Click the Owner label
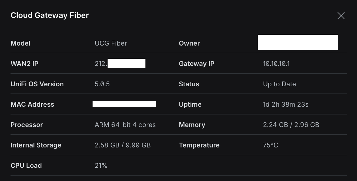The width and height of the screenshot is (357, 181). tap(189, 43)
